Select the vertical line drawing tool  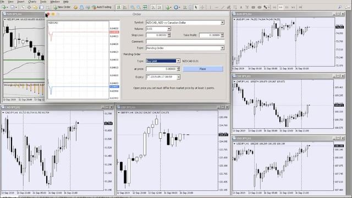(x=210, y=7)
